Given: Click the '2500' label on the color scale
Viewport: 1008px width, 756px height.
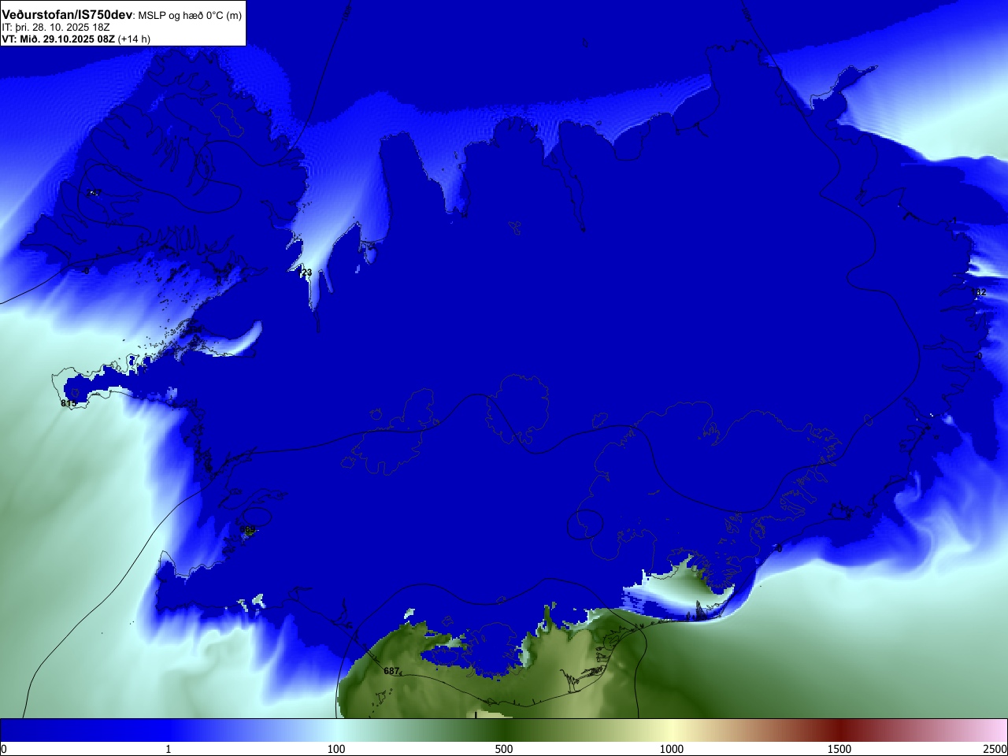Looking at the screenshot, I should (x=995, y=749).
